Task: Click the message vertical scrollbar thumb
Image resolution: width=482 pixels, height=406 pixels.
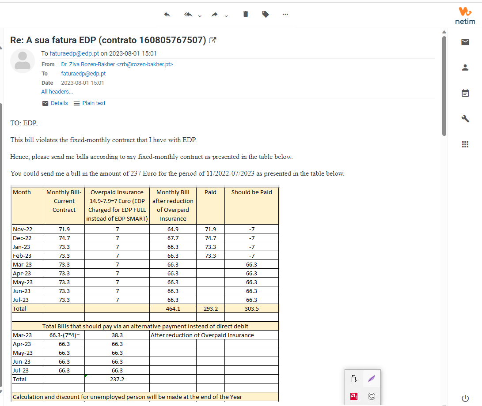Action: (x=444, y=86)
